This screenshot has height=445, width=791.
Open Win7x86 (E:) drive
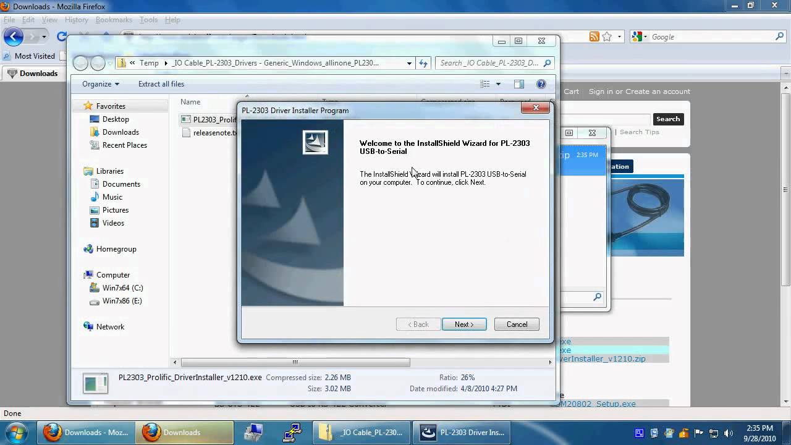point(122,301)
